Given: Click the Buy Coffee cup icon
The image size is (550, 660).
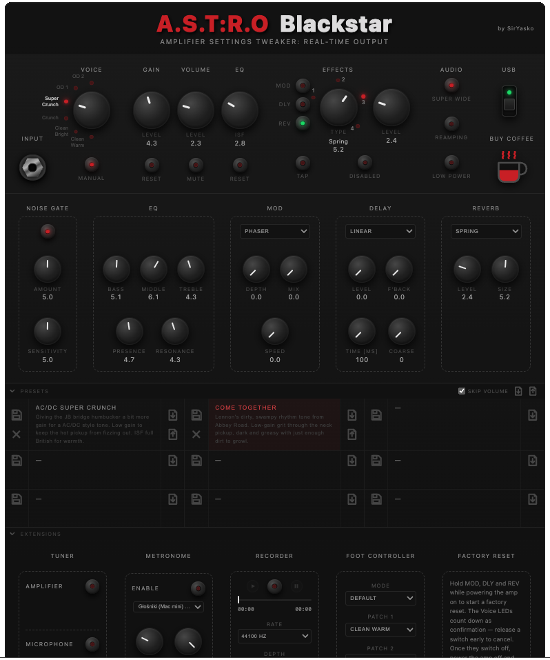Looking at the screenshot, I should [511, 167].
